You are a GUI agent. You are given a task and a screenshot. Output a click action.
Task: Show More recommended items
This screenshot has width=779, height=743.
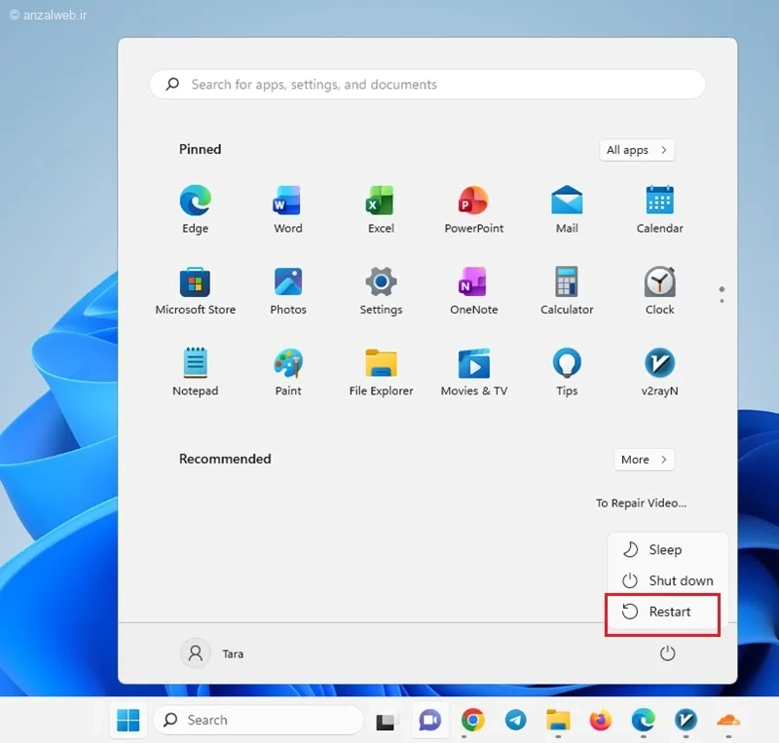[x=644, y=460]
